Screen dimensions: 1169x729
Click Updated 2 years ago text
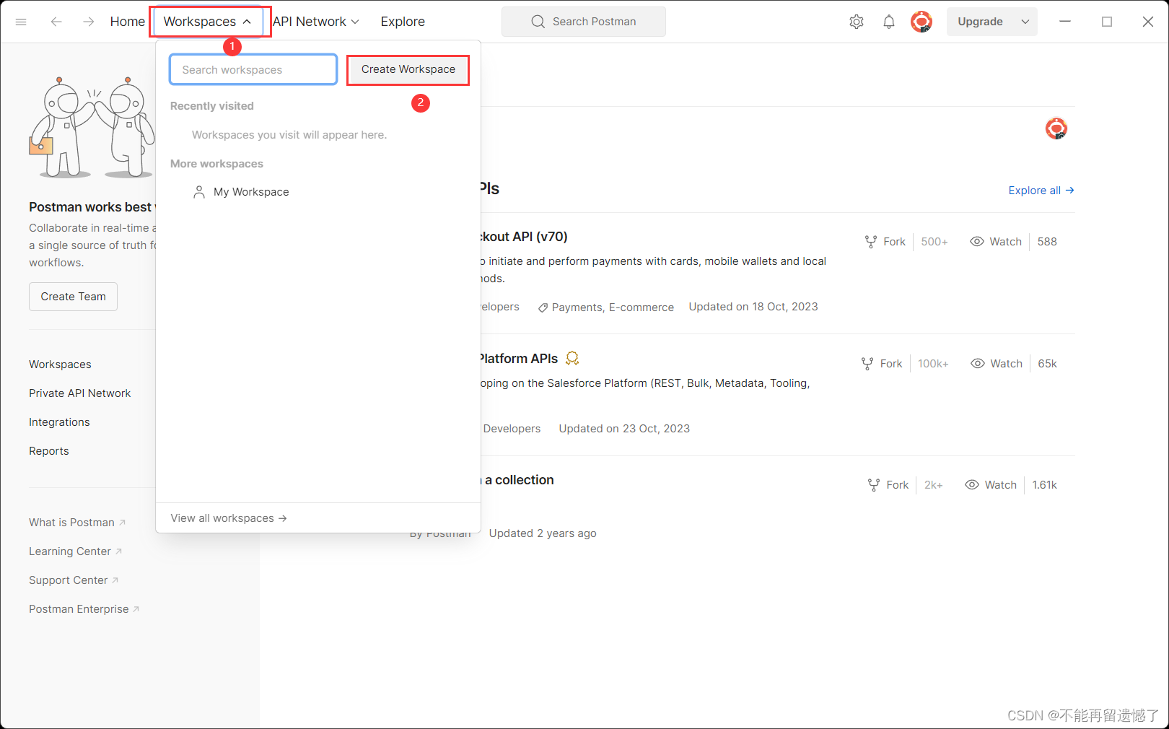click(543, 533)
